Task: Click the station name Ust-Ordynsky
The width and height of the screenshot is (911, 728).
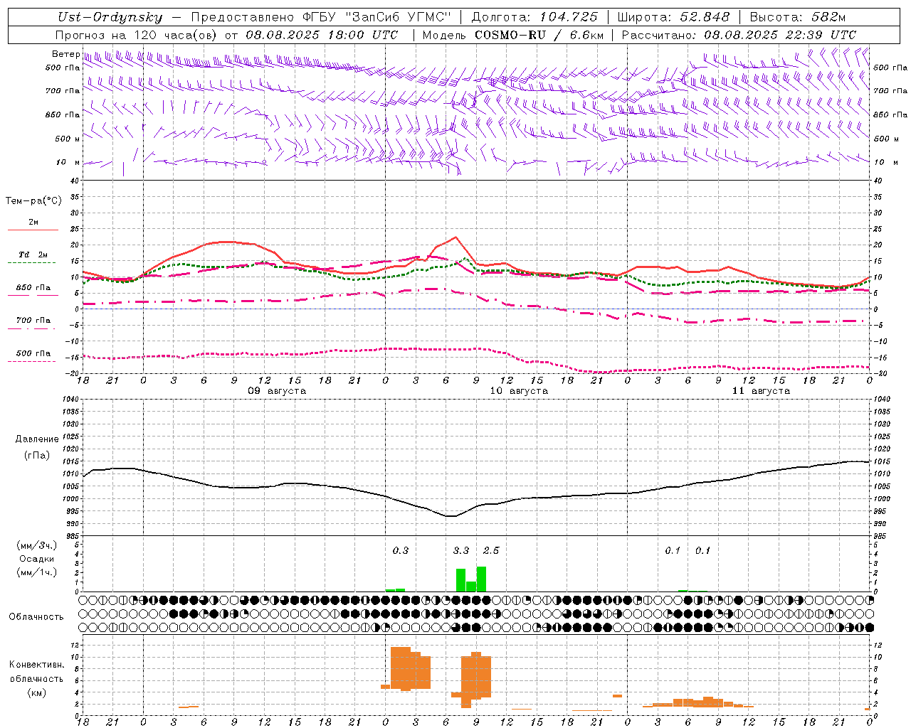Action: point(110,17)
